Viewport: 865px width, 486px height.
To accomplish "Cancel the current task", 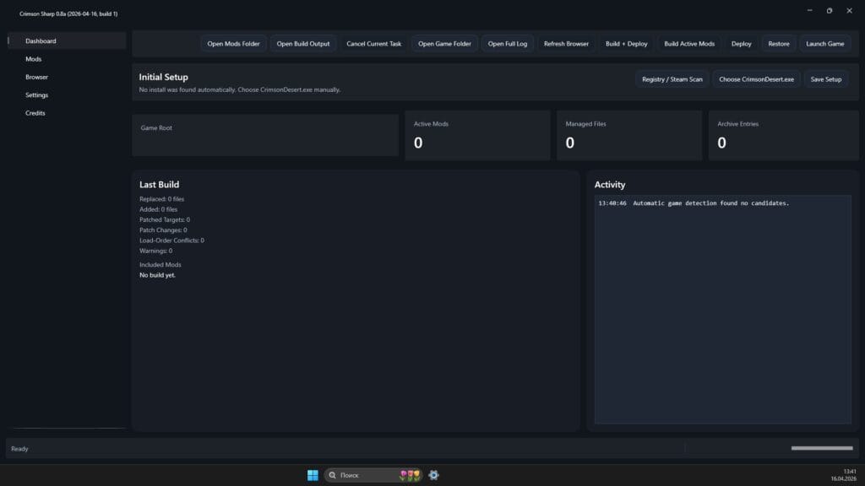I will (374, 44).
